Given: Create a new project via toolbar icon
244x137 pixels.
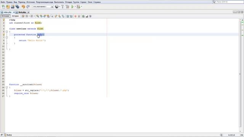Looking at the screenshot, I should (8, 7).
